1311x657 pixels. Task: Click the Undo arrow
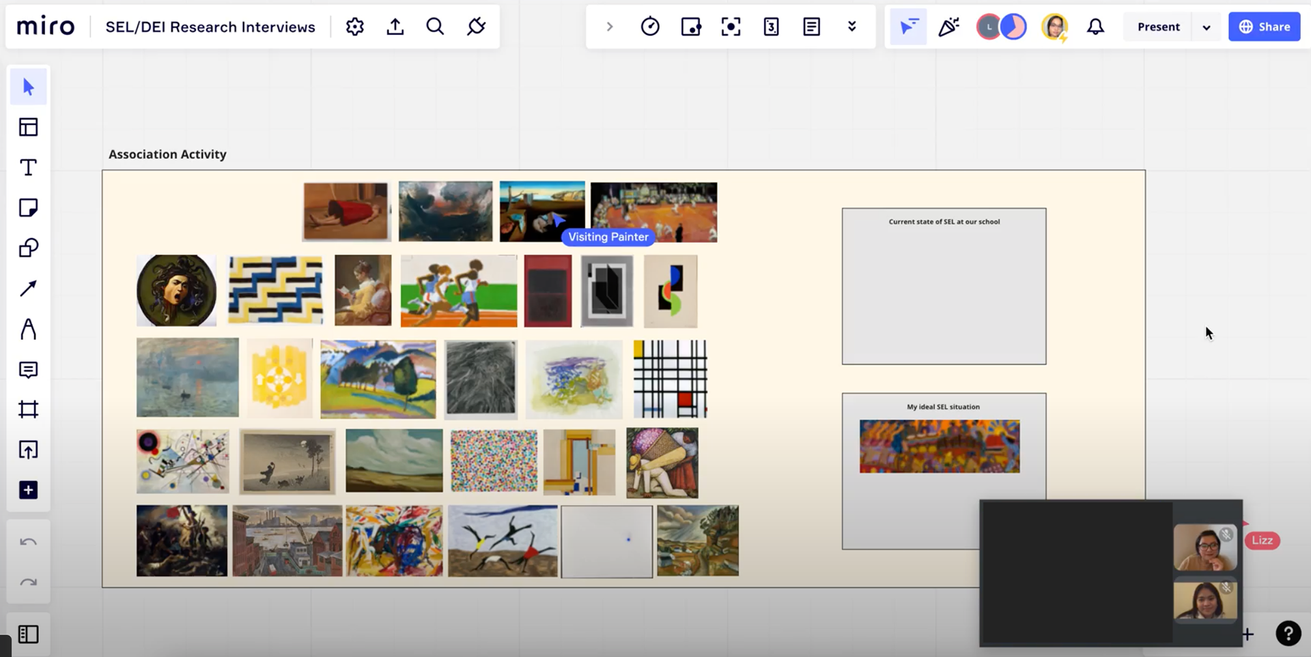point(28,542)
